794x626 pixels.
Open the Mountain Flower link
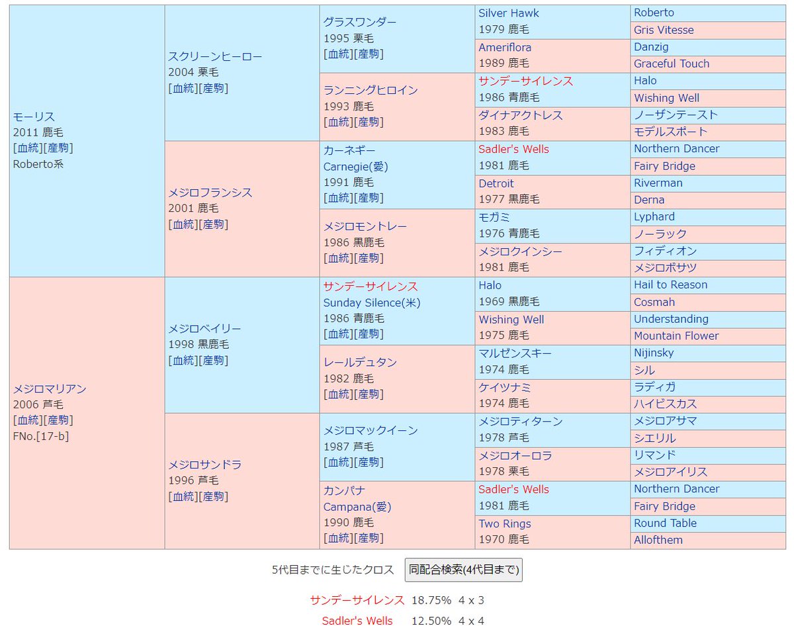676,335
